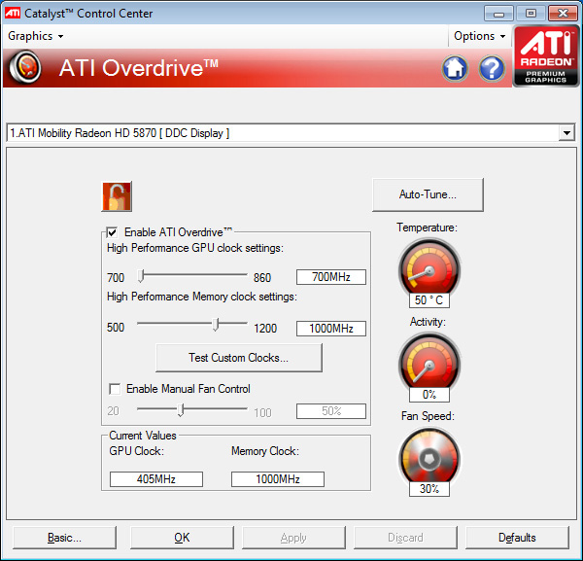Maximize the Catalyst Control Center window

coord(531,14)
